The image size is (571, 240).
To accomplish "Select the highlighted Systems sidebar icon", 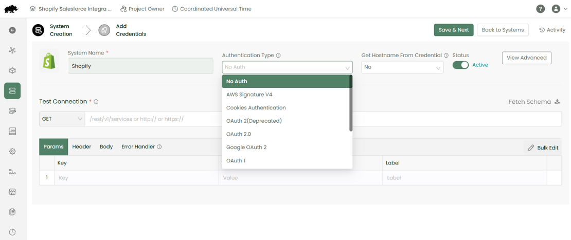I will (x=12, y=91).
